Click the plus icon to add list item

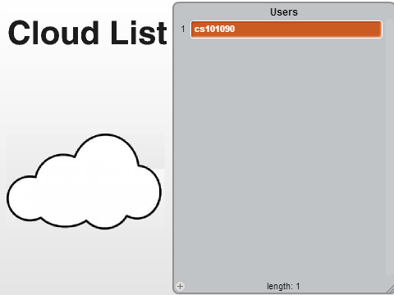pos(180,286)
